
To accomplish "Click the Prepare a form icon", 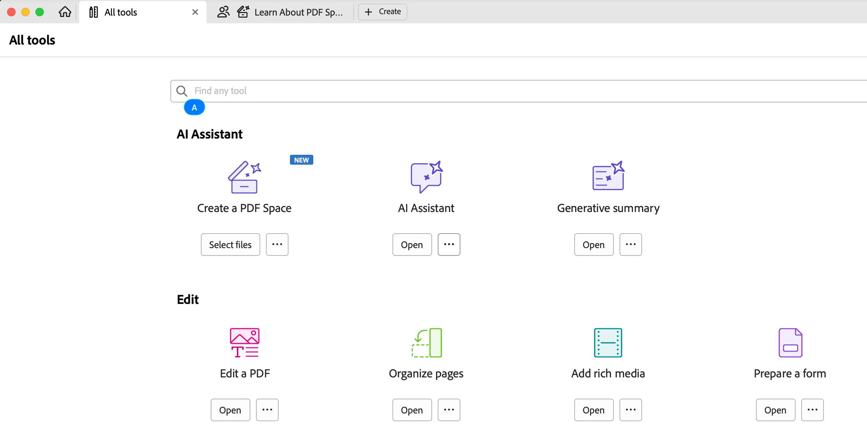I will pos(791,343).
